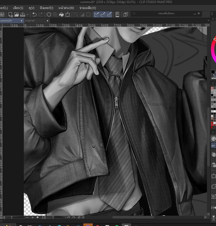Image resolution: width=216 pixels, height=226 pixels.
Task: Click scale/rotate icon in quick access
Action: 214,176
